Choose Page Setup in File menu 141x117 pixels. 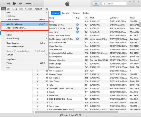25,60
